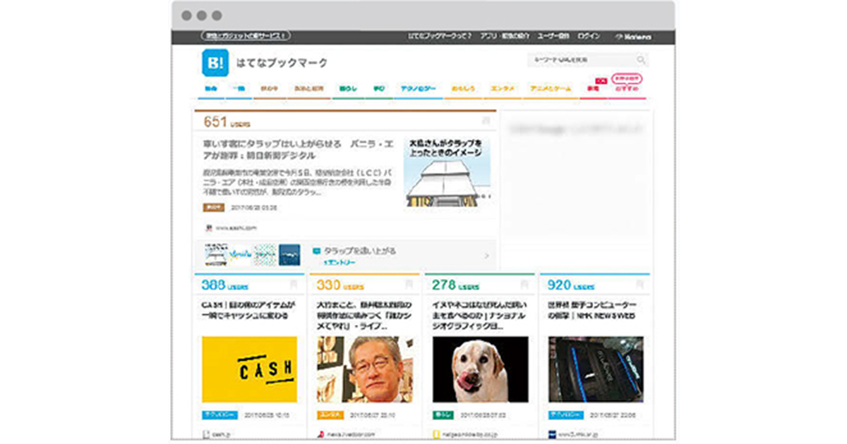Open the red tab with new badge

tap(594, 88)
